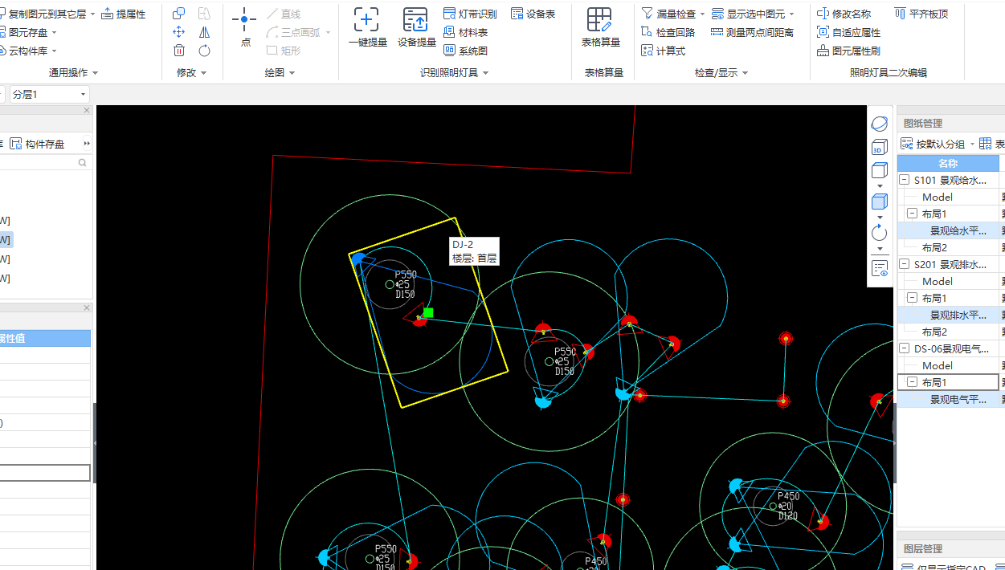Click the 修改名称 rename tool
The width and height of the screenshot is (1005, 570).
(844, 14)
